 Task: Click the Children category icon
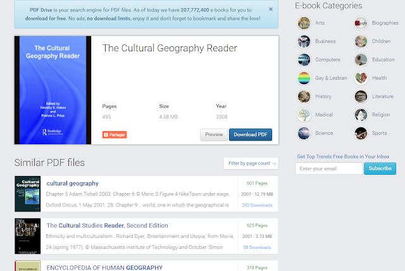click(x=361, y=41)
